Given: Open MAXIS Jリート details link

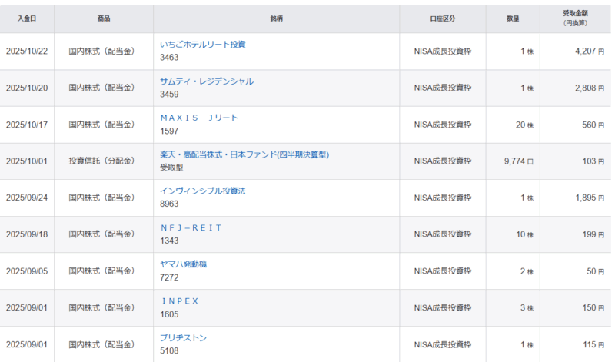Looking at the screenshot, I should pos(199,118).
